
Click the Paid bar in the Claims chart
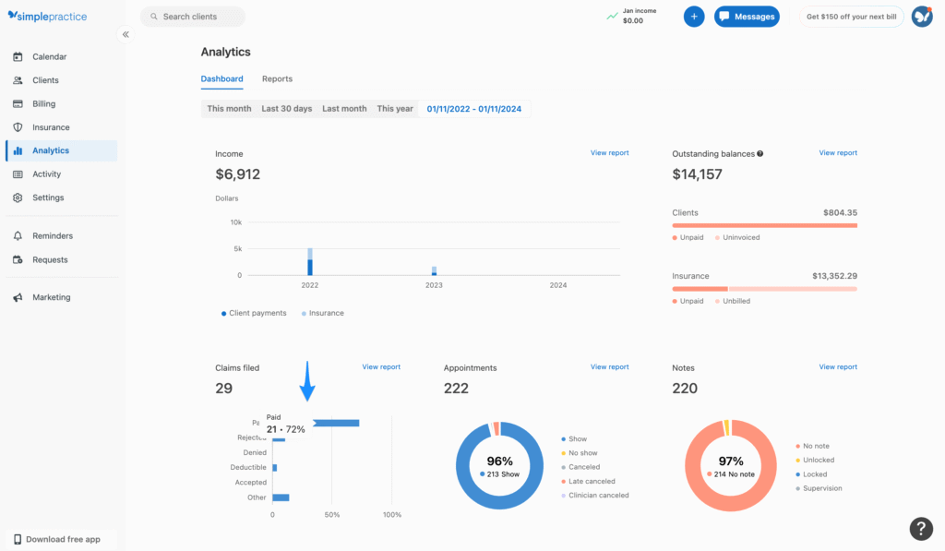click(337, 423)
